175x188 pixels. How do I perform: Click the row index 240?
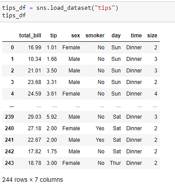point(9,128)
